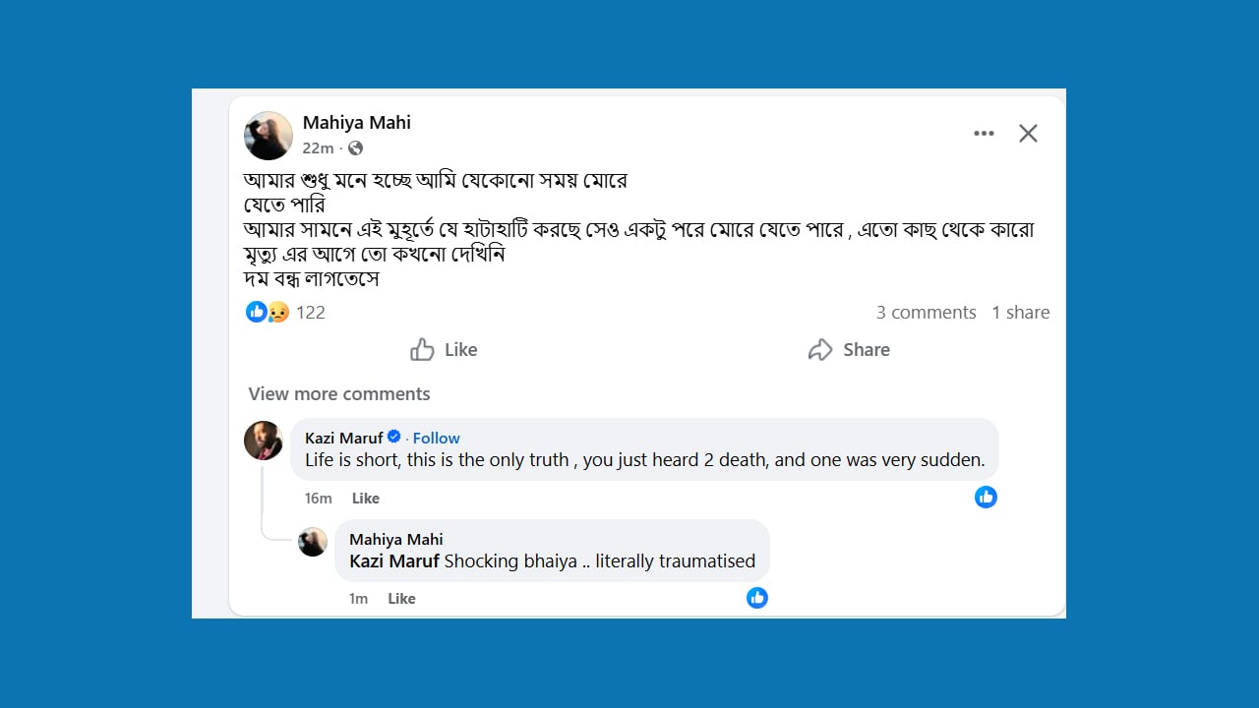Click the Share button under the post
Image resolution: width=1259 pixels, height=708 pixels.
(x=849, y=350)
